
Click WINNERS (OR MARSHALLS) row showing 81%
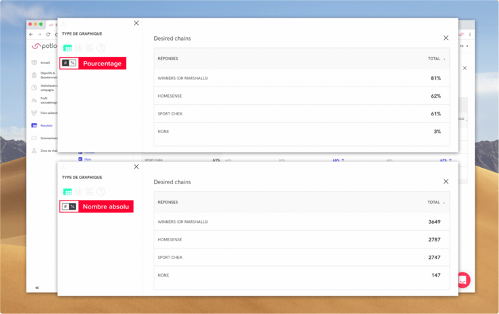301,78
